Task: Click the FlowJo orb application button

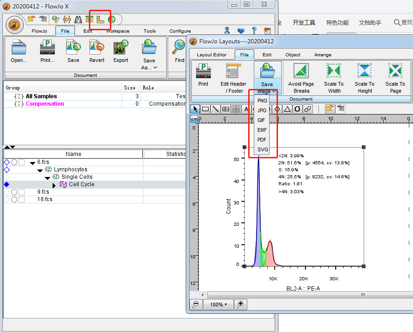Action: pos(14,25)
